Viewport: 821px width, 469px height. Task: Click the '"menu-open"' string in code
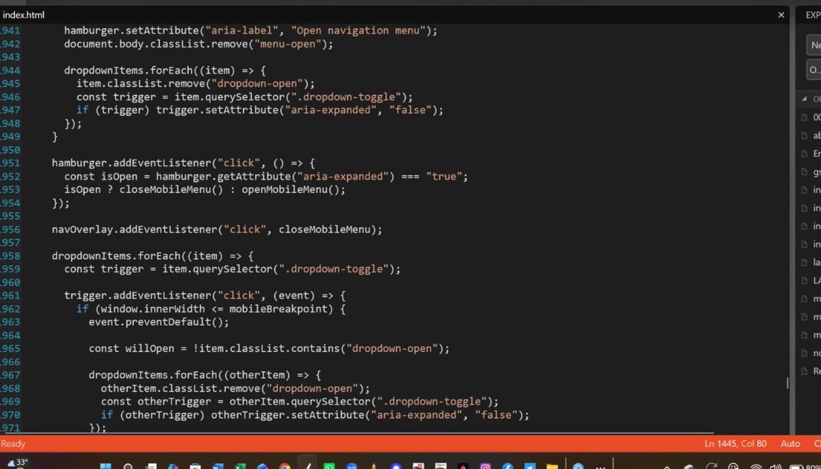click(x=288, y=44)
